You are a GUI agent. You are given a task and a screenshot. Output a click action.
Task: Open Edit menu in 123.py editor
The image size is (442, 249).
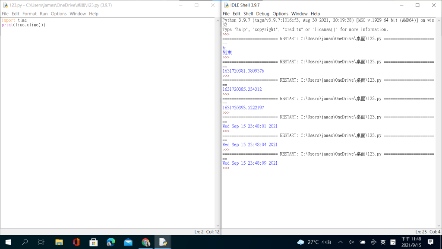point(15,13)
